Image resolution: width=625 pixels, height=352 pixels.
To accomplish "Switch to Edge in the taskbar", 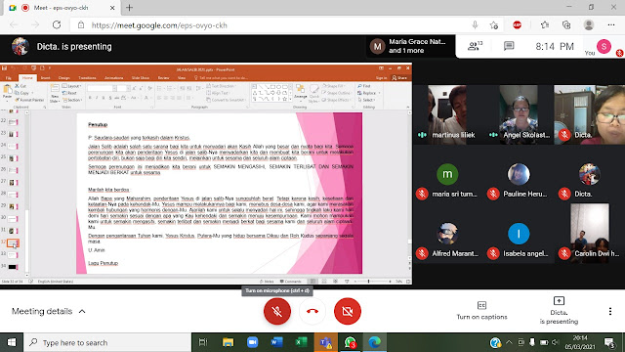I will pos(375,342).
